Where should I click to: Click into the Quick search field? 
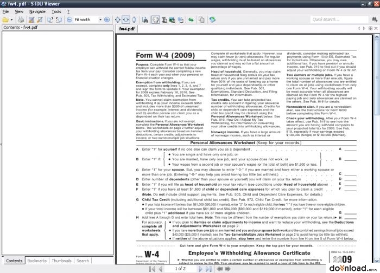coord(339,19)
